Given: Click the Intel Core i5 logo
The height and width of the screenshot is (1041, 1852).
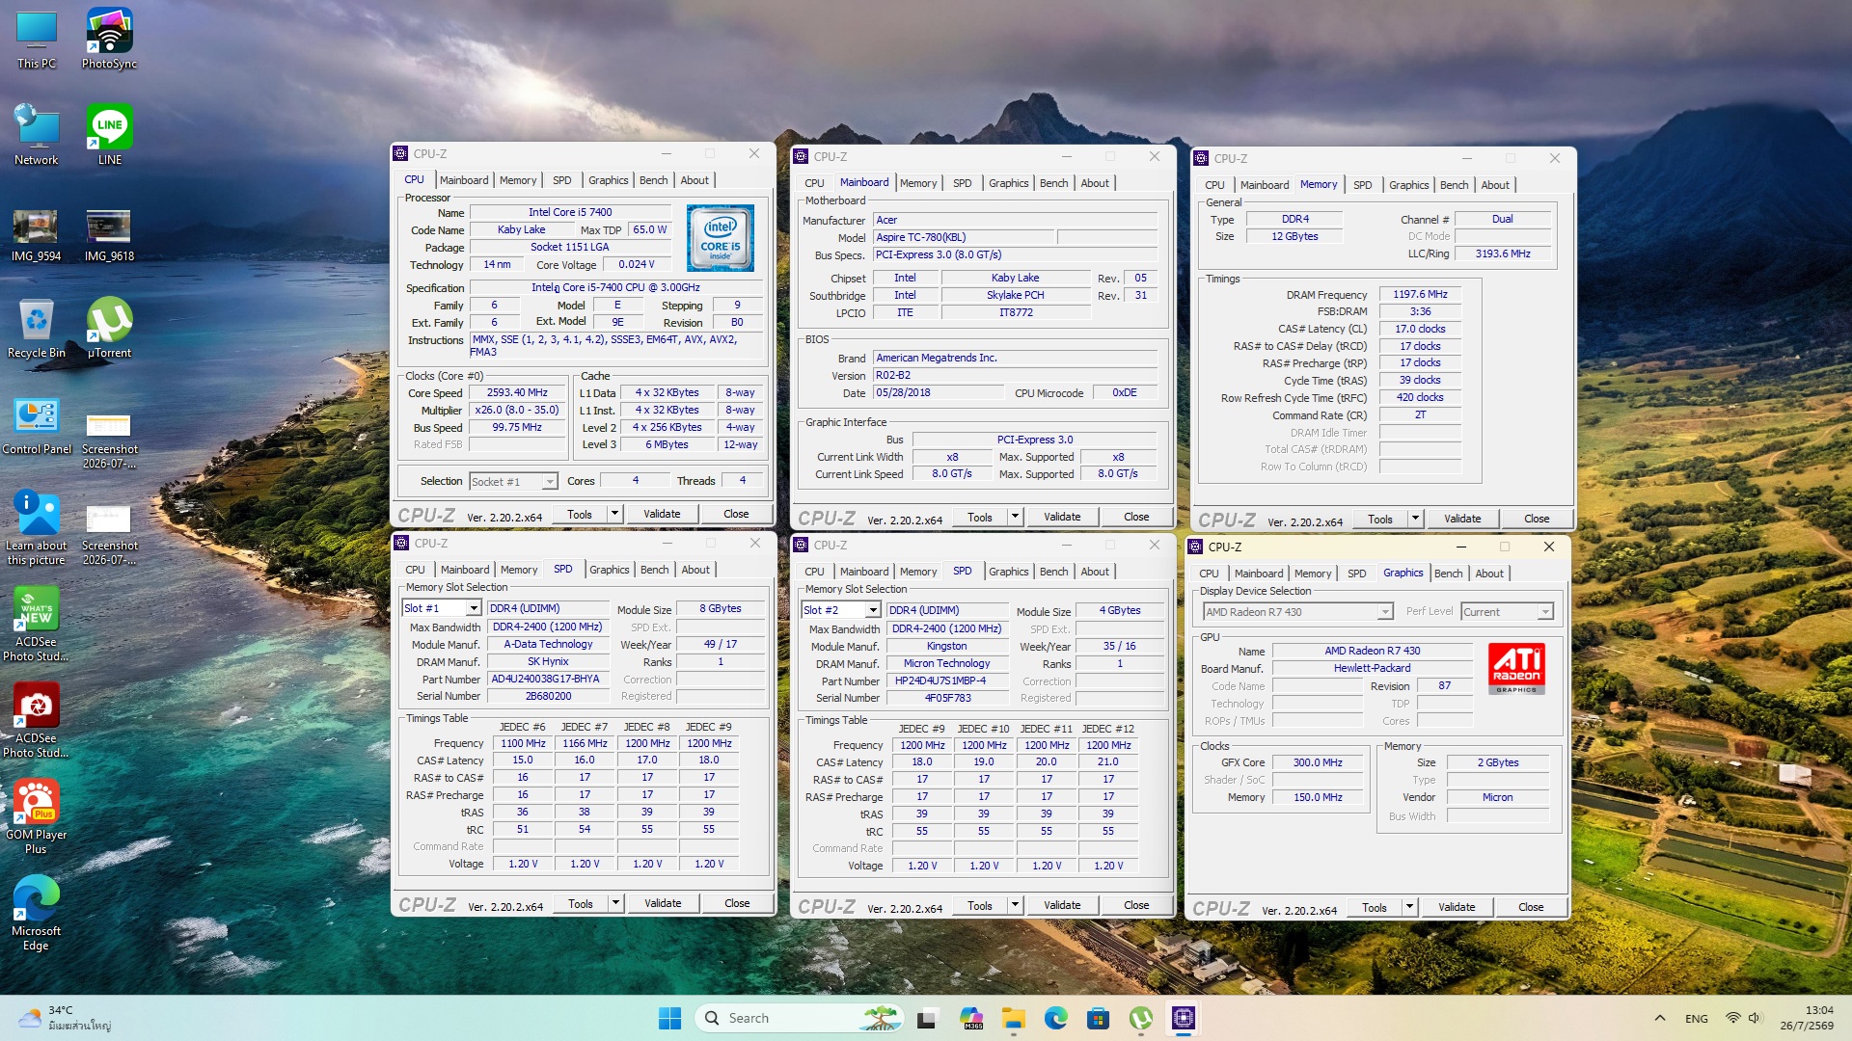Looking at the screenshot, I should pyautogui.click(x=720, y=237).
